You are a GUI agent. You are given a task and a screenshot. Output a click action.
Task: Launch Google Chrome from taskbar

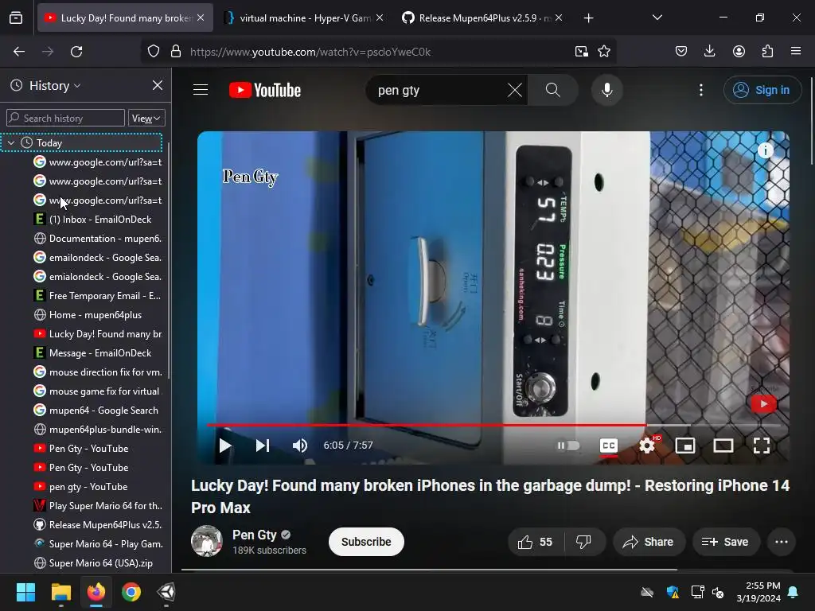point(131,592)
